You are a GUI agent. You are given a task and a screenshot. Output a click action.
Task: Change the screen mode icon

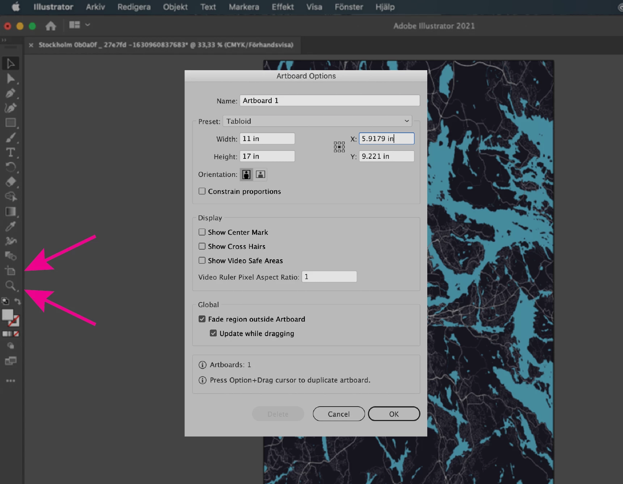tap(10, 361)
